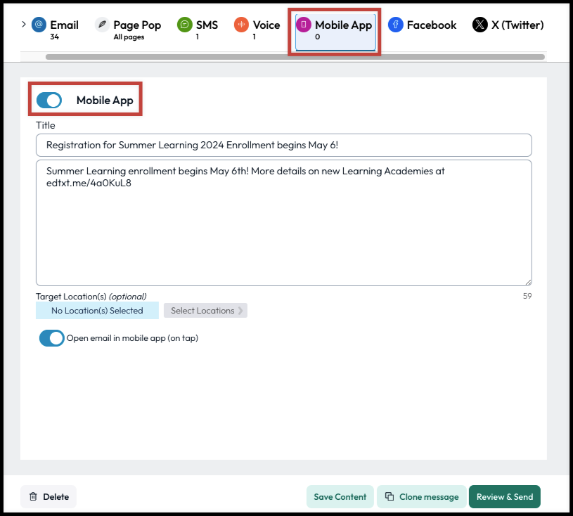Toggle the Mobile App channel switch

49,100
